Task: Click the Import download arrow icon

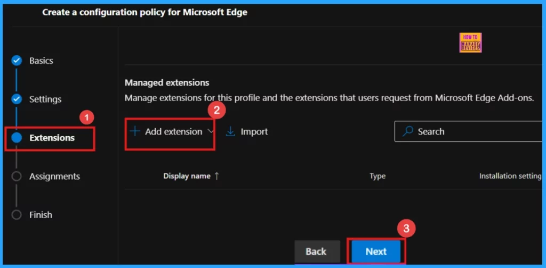Action: point(230,131)
